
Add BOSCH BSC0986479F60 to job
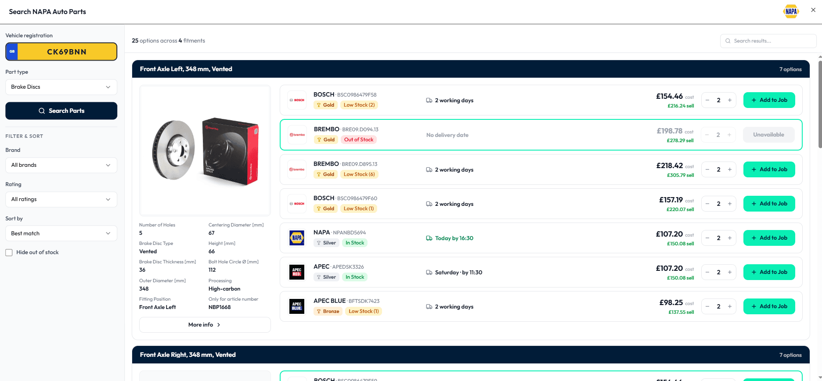tap(769, 204)
